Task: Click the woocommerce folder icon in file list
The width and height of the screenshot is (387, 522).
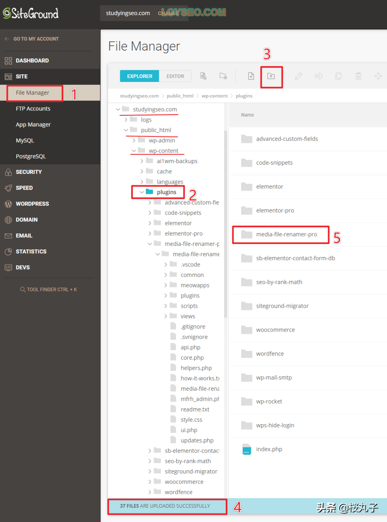Action: (x=246, y=330)
